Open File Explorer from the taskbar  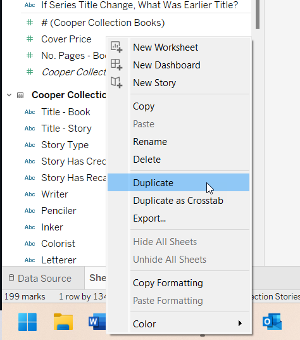tap(63, 322)
